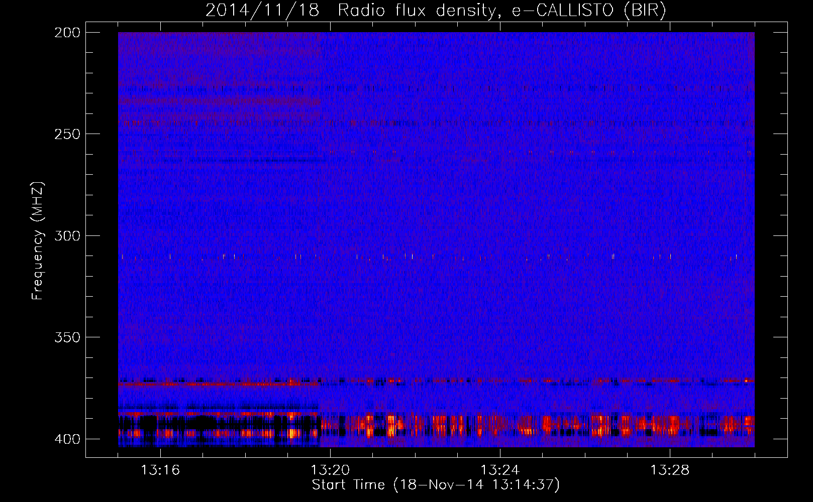Click the 250 frequency tick label
Viewport: 813px width, 502px height.
(x=67, y=134)
